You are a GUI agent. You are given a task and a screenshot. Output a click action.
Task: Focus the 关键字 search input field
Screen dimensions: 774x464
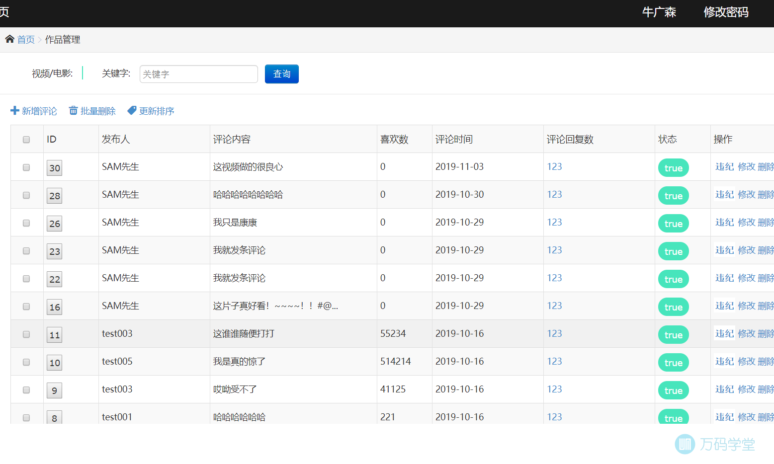tap(199, 74)
